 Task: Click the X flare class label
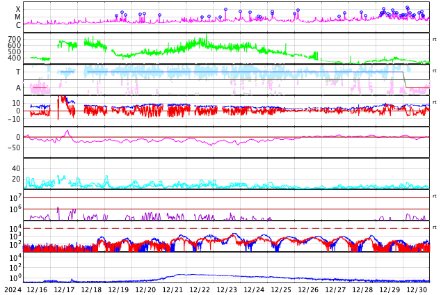[18, 9]
